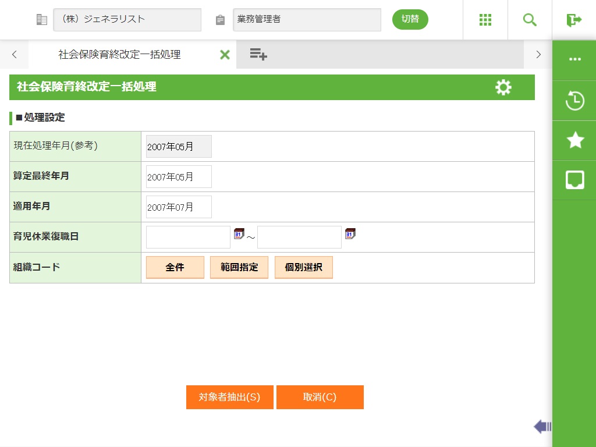Click the 対象者抽出(S) button
The height and width of the screenshot is (447, 596).
coord(229,398)
